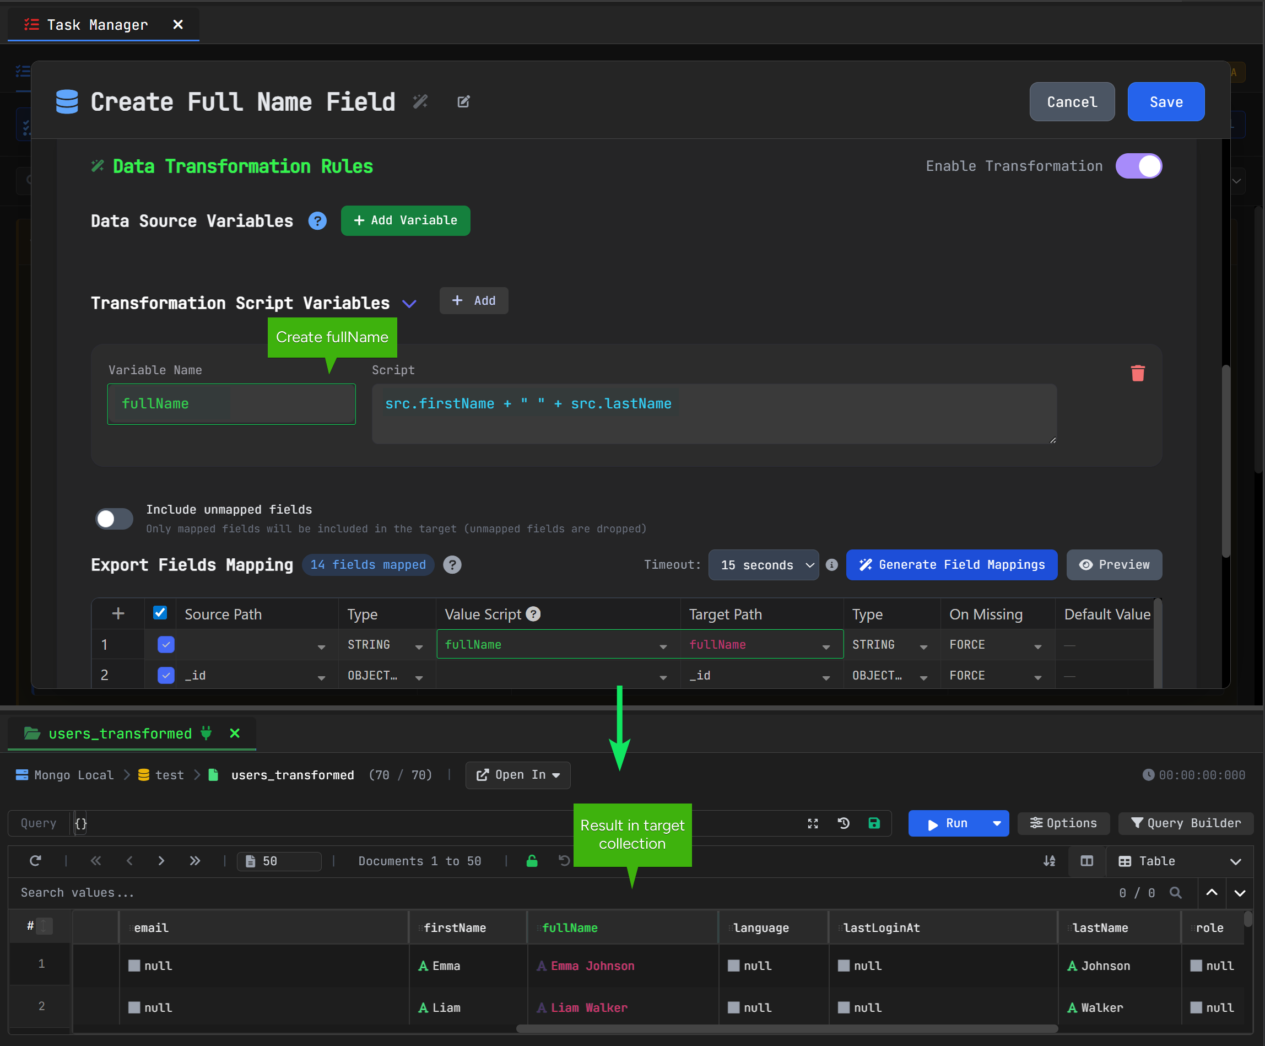Open the Run button dropdown arrow
Image resolution: width=1265 pixels, height=1046 pixels.
click(997, 824)
